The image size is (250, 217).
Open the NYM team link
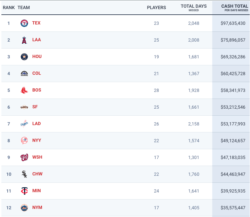[37, 208]
